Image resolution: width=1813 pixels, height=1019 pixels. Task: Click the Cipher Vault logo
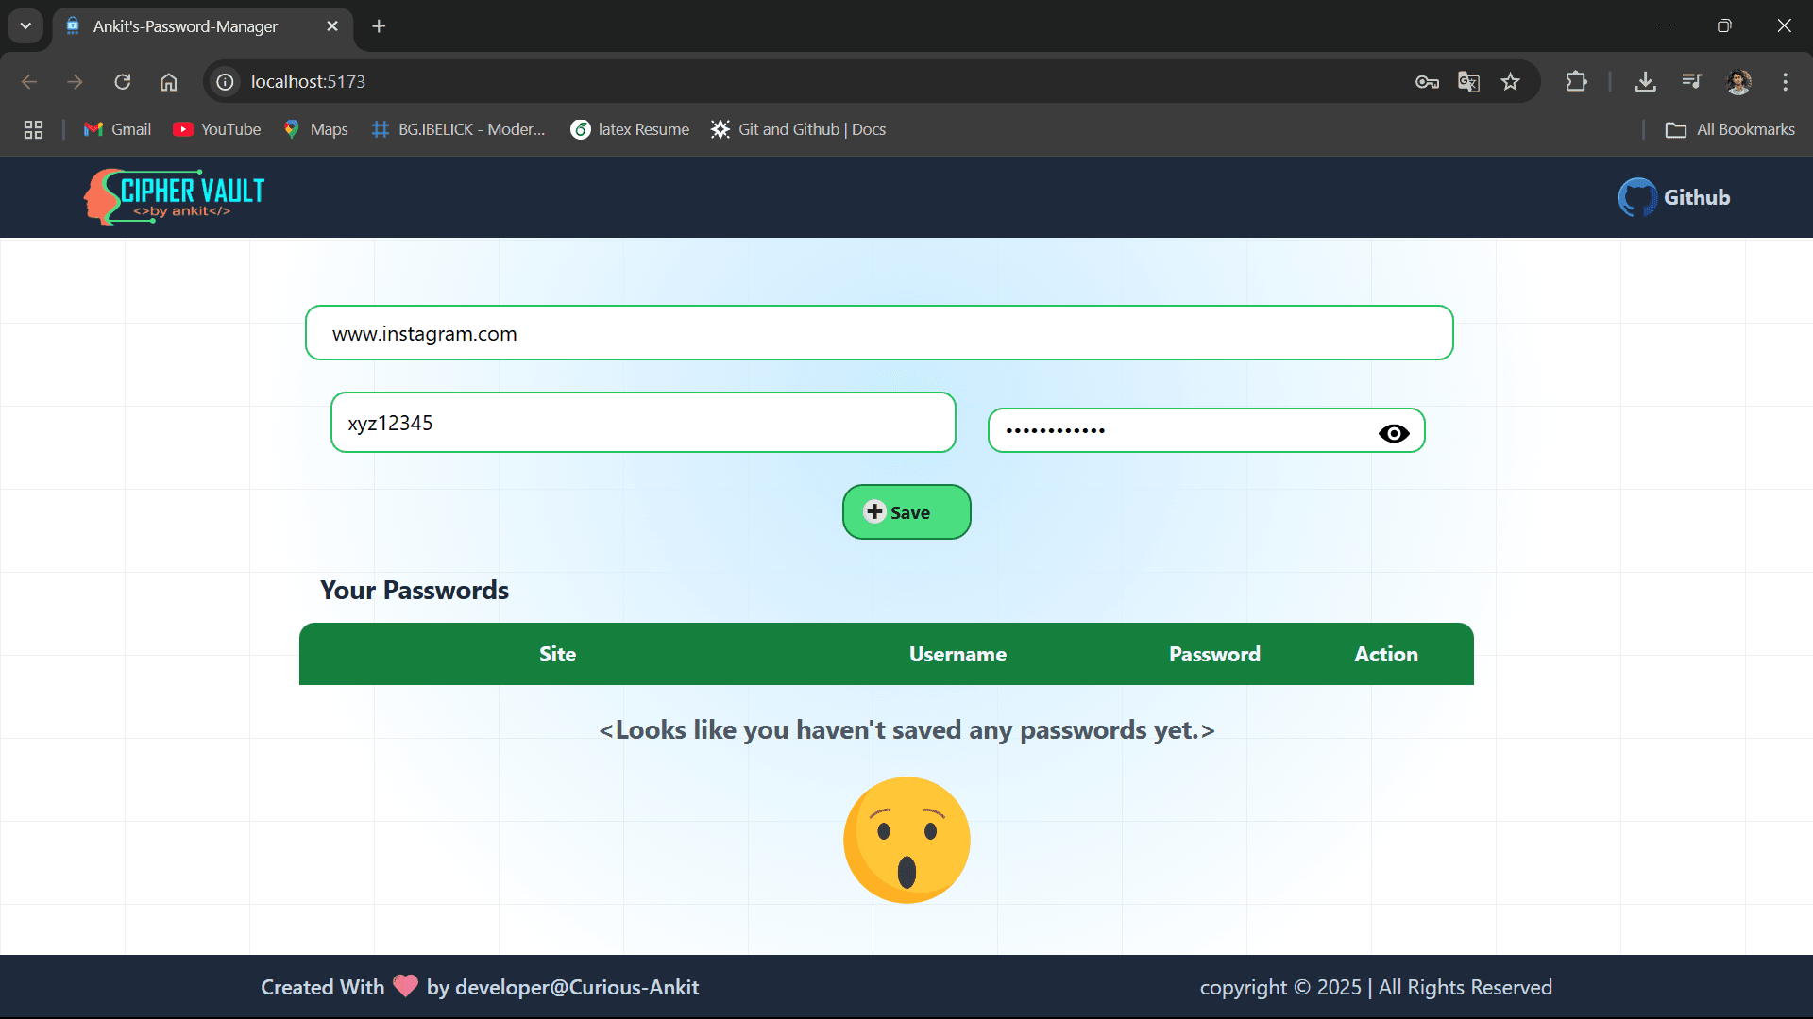174,196
